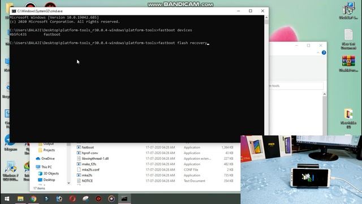Viewport: 362px width, 204px height.
Task: Click the archive desktop icon above the webcam overlay
Action: tap(348, 118)
